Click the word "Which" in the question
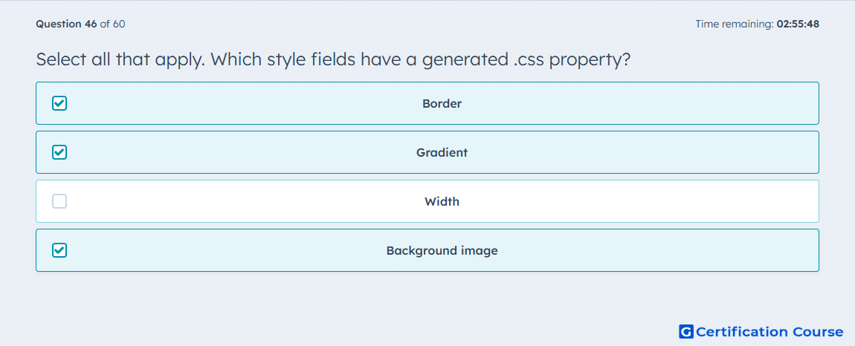855x346 pixels. [233, 59]
